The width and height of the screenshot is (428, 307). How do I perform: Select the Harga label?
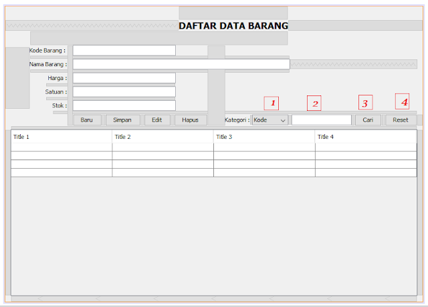(58, 78)
